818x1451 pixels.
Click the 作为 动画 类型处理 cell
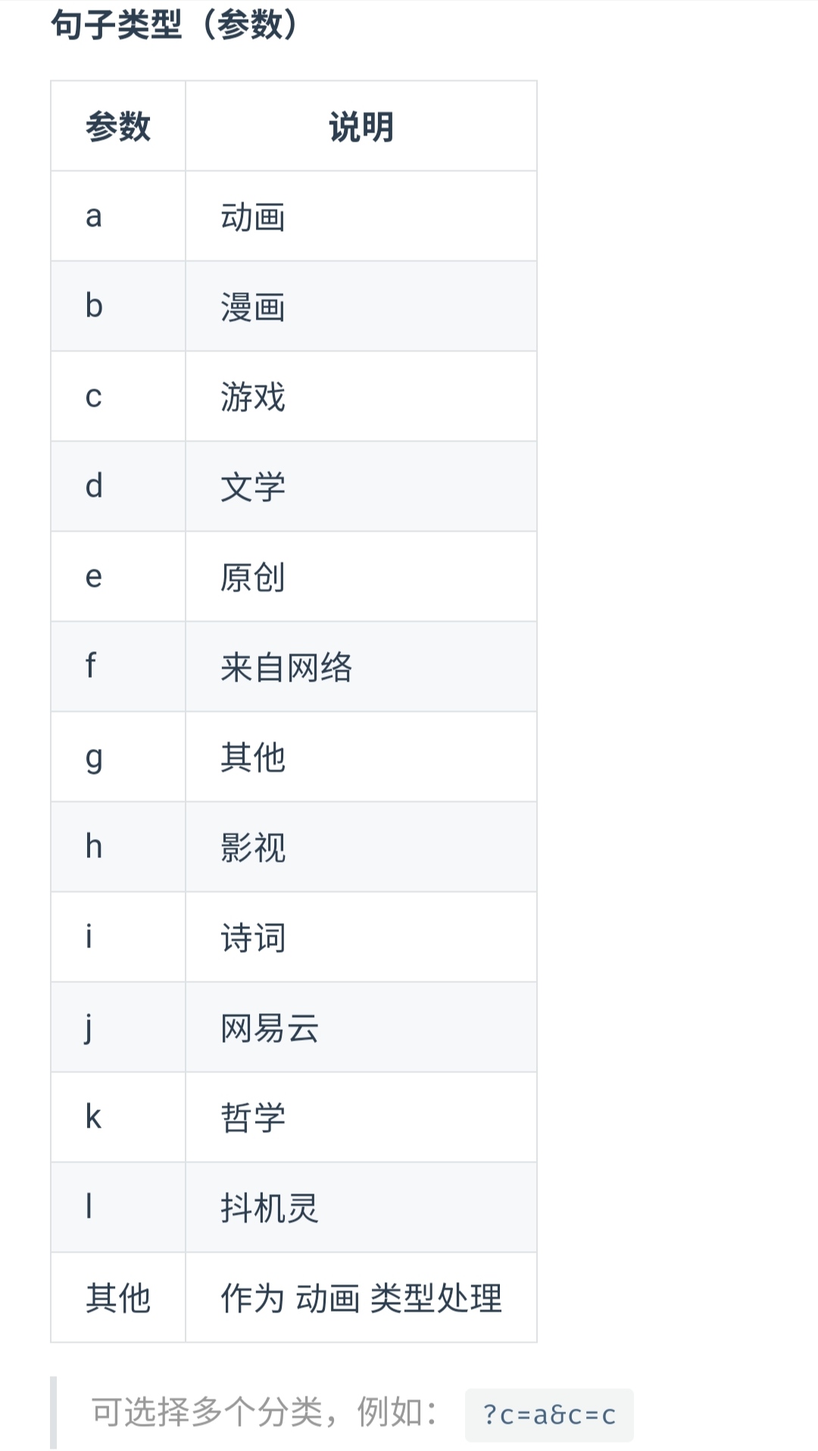click(361, 1297)
